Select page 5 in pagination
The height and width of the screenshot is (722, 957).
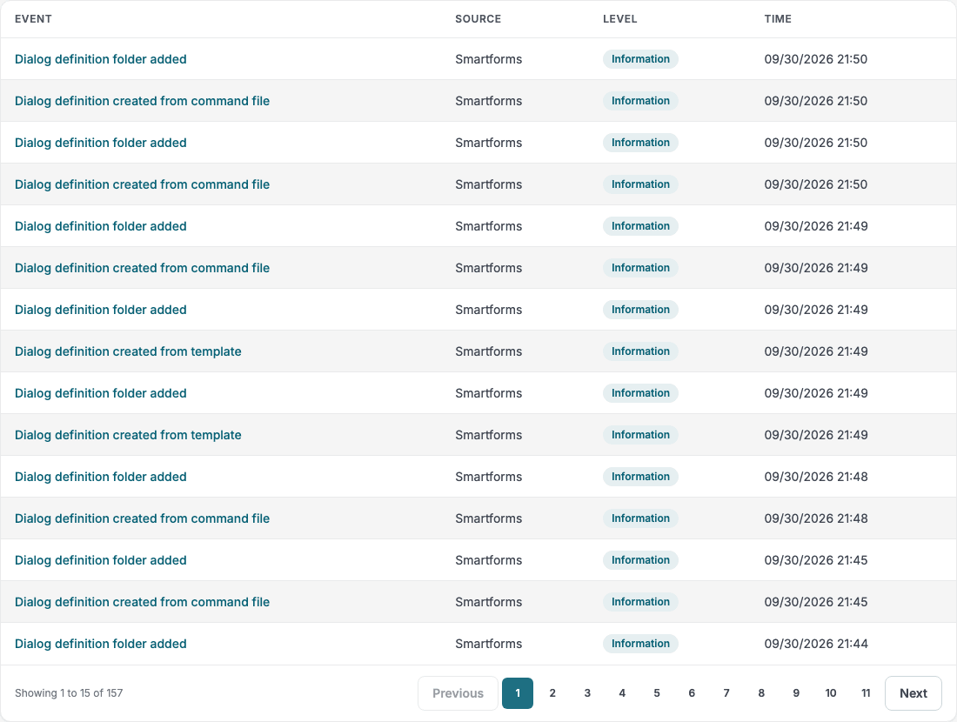point(657,692)
